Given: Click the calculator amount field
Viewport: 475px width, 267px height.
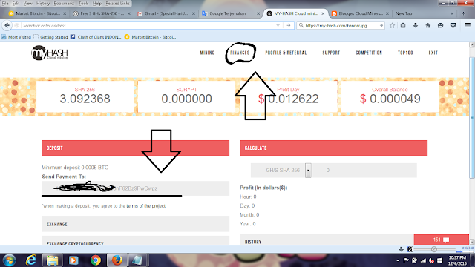Looking at the screenshot, I should 364,171.
